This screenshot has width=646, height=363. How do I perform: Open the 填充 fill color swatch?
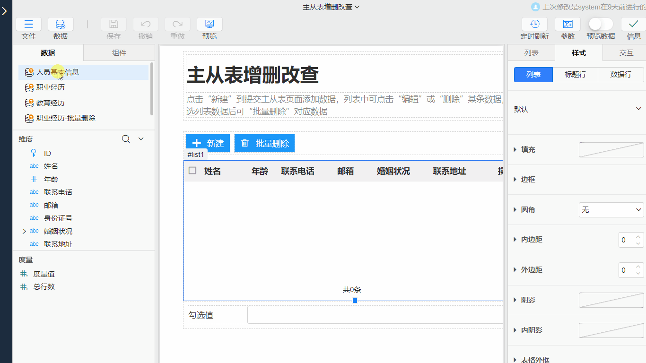[611, 149]
